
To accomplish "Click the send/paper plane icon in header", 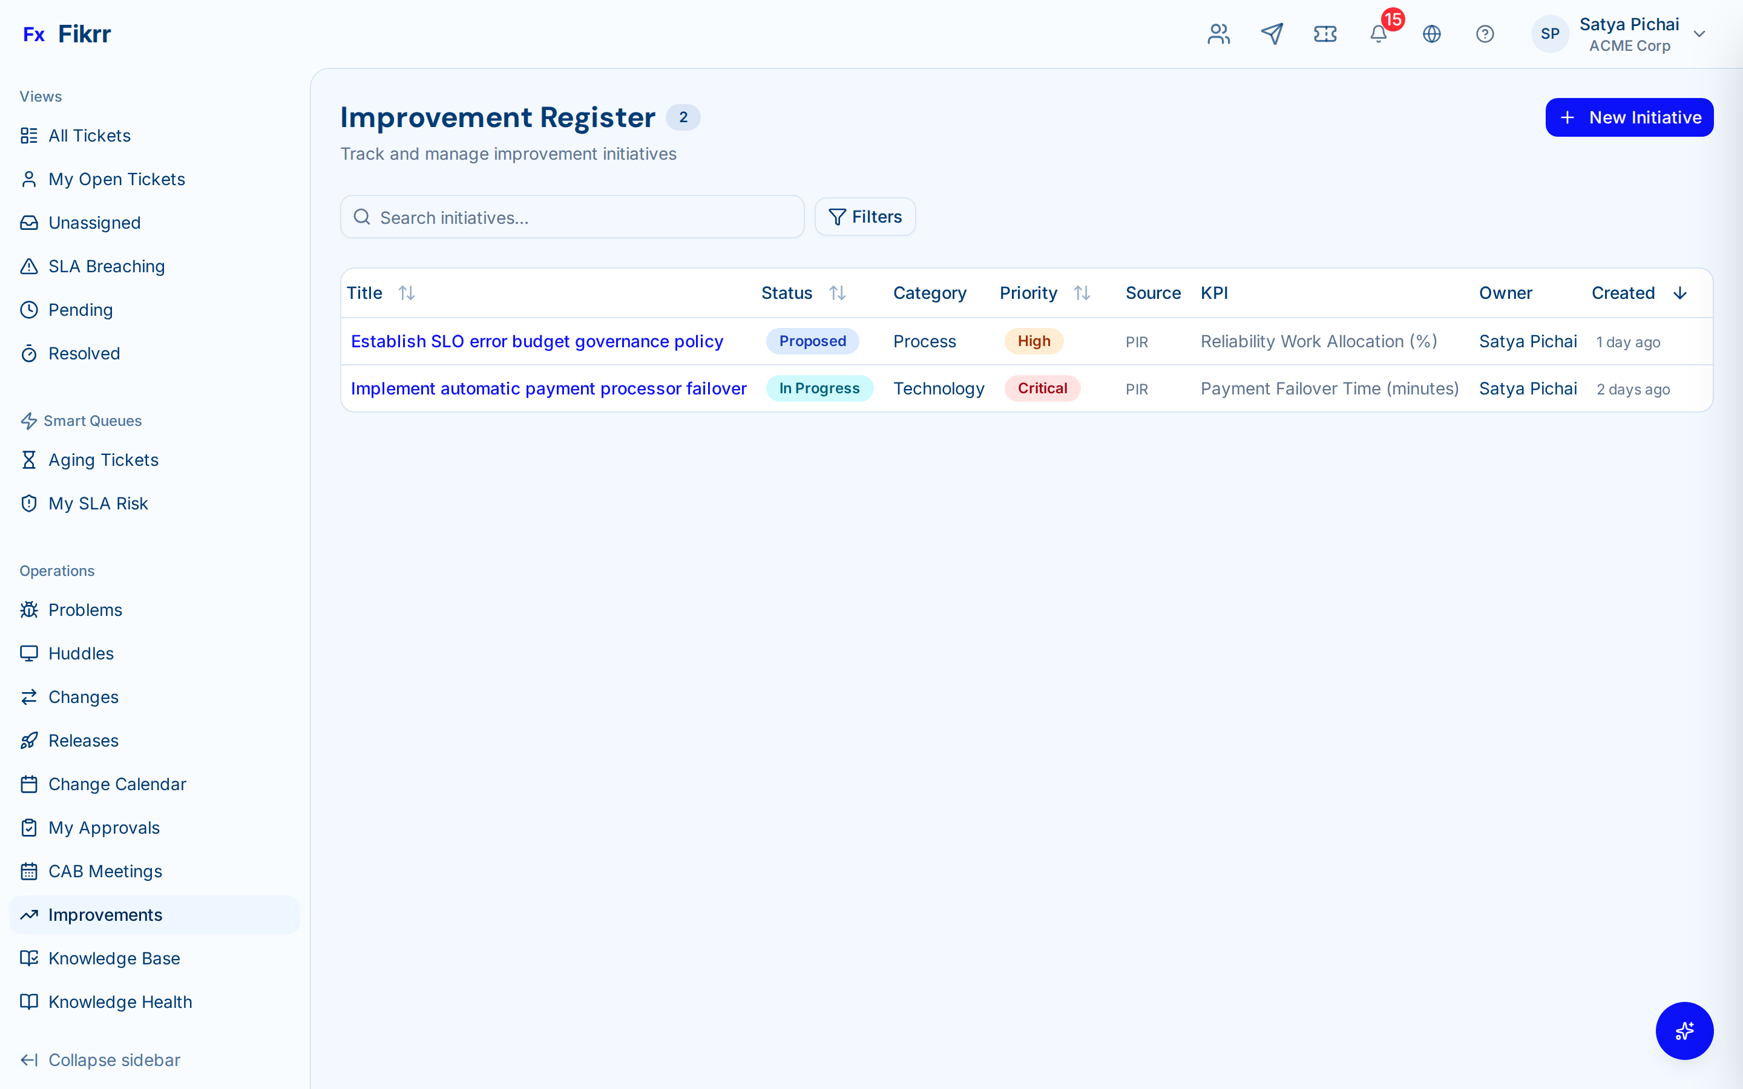I will click(1272, 34).
